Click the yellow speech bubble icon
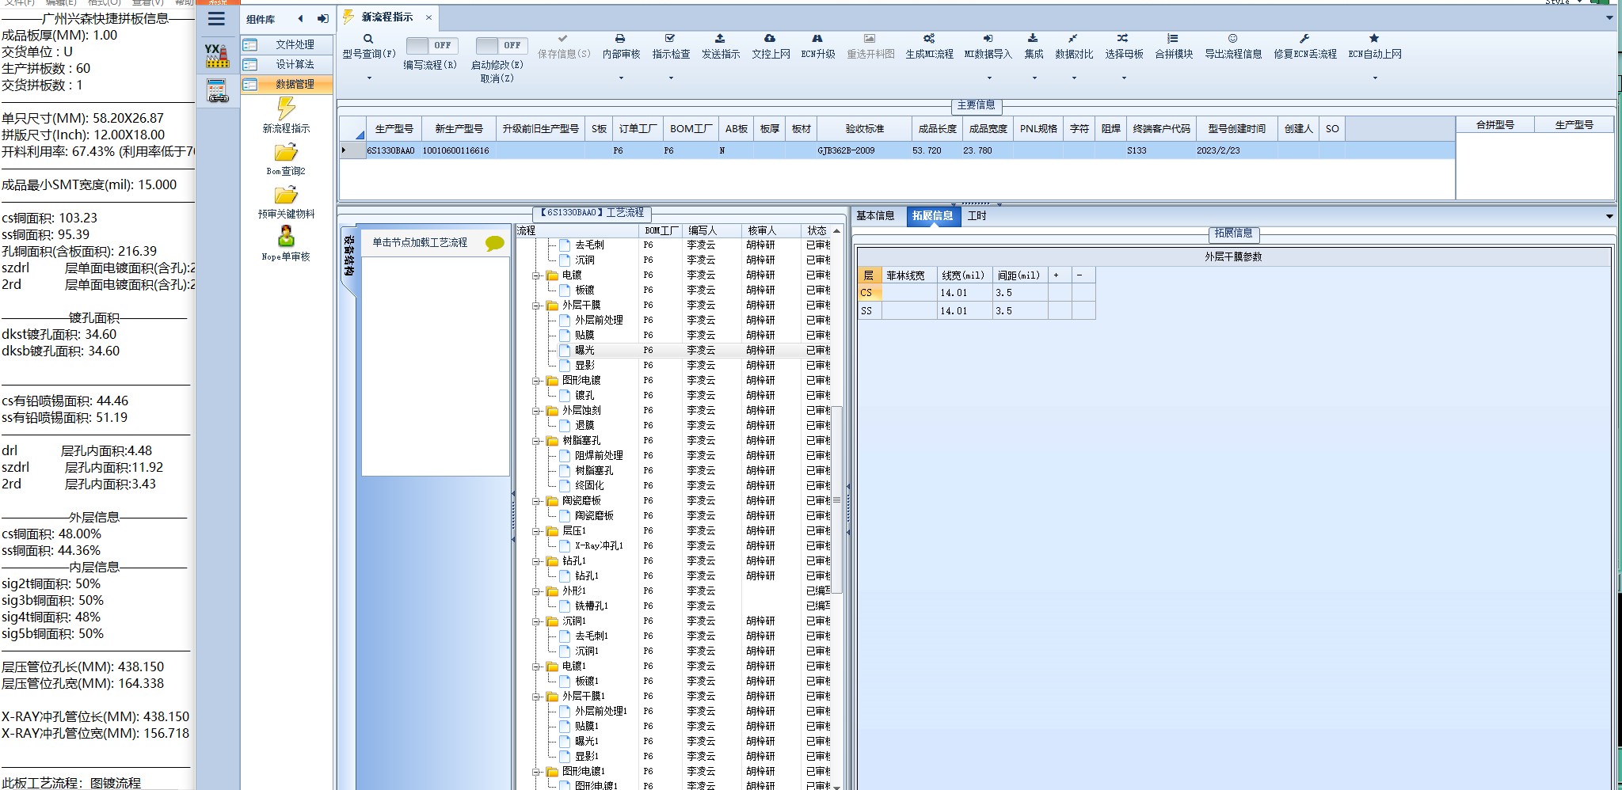The width and height of the screenshot is (1622, 790). coord(494,243)
